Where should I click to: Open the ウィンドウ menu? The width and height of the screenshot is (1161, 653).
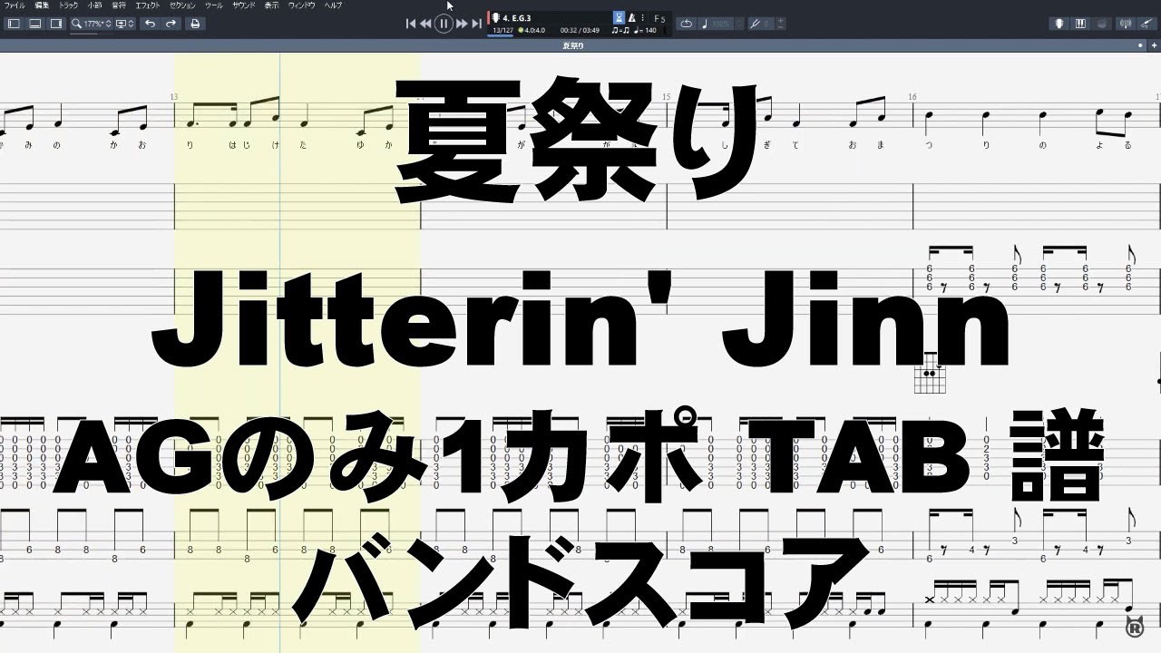302,5
